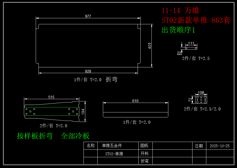Click the red '11-14 万雄' heading
The height and width of the screenshot is (168, 237).
click(x=180, y=11)
